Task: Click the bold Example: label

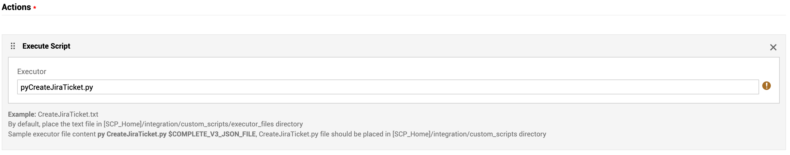Action: pyautogui.click(x=22, y=114)
